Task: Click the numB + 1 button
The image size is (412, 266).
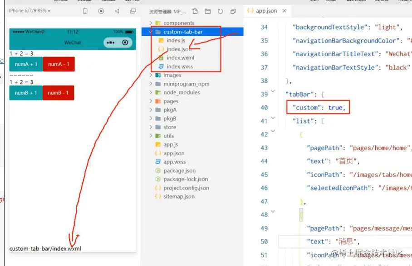Action: [x=26, y=93]
